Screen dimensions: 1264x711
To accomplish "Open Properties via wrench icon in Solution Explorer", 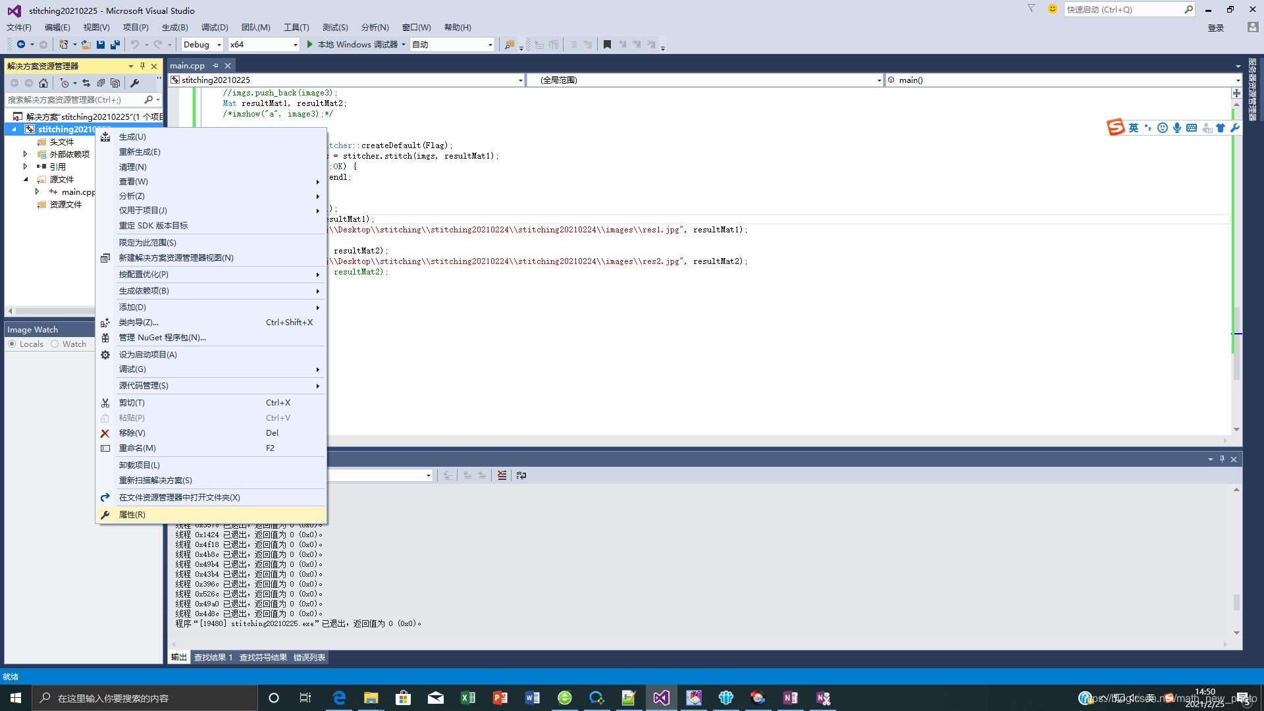I will pyautogui.click(x=135, y=83).
